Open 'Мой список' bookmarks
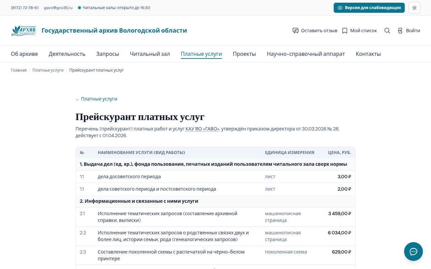Screen dimensions: 431x269 point(360,31)
